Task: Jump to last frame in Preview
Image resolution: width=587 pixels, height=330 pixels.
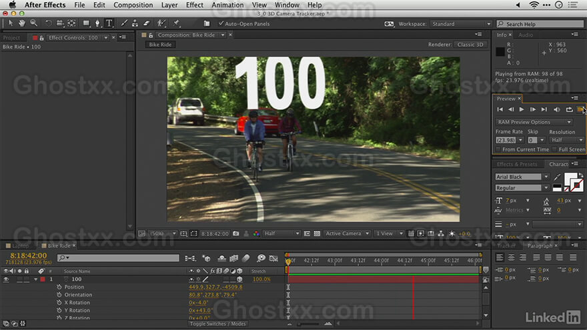Action: tap(544, 109)
